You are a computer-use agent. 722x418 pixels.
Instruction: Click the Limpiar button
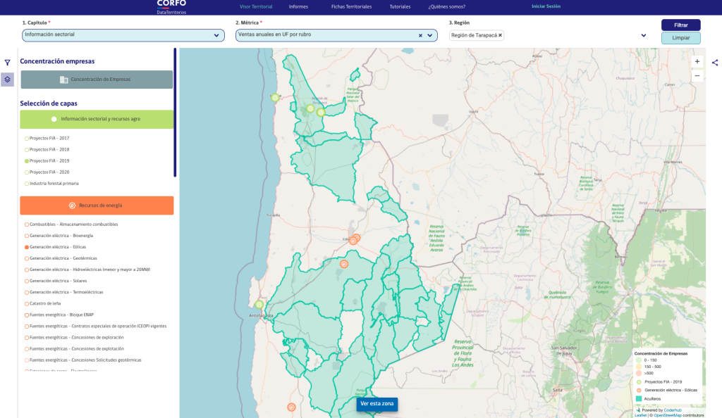click(680, 38)
